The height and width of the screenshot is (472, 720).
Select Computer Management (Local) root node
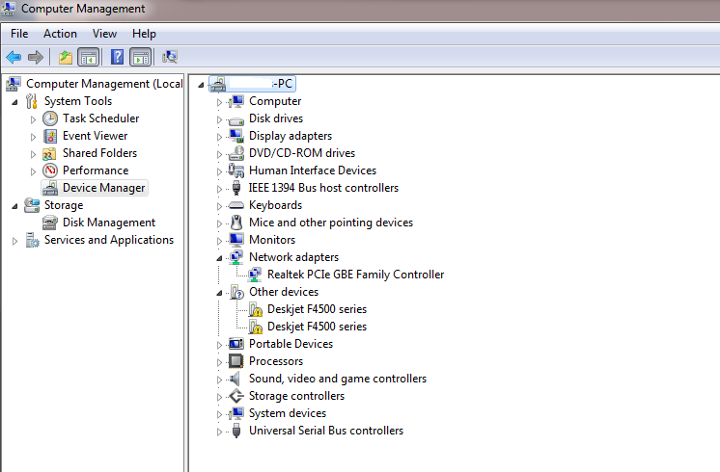coord(104,84)
